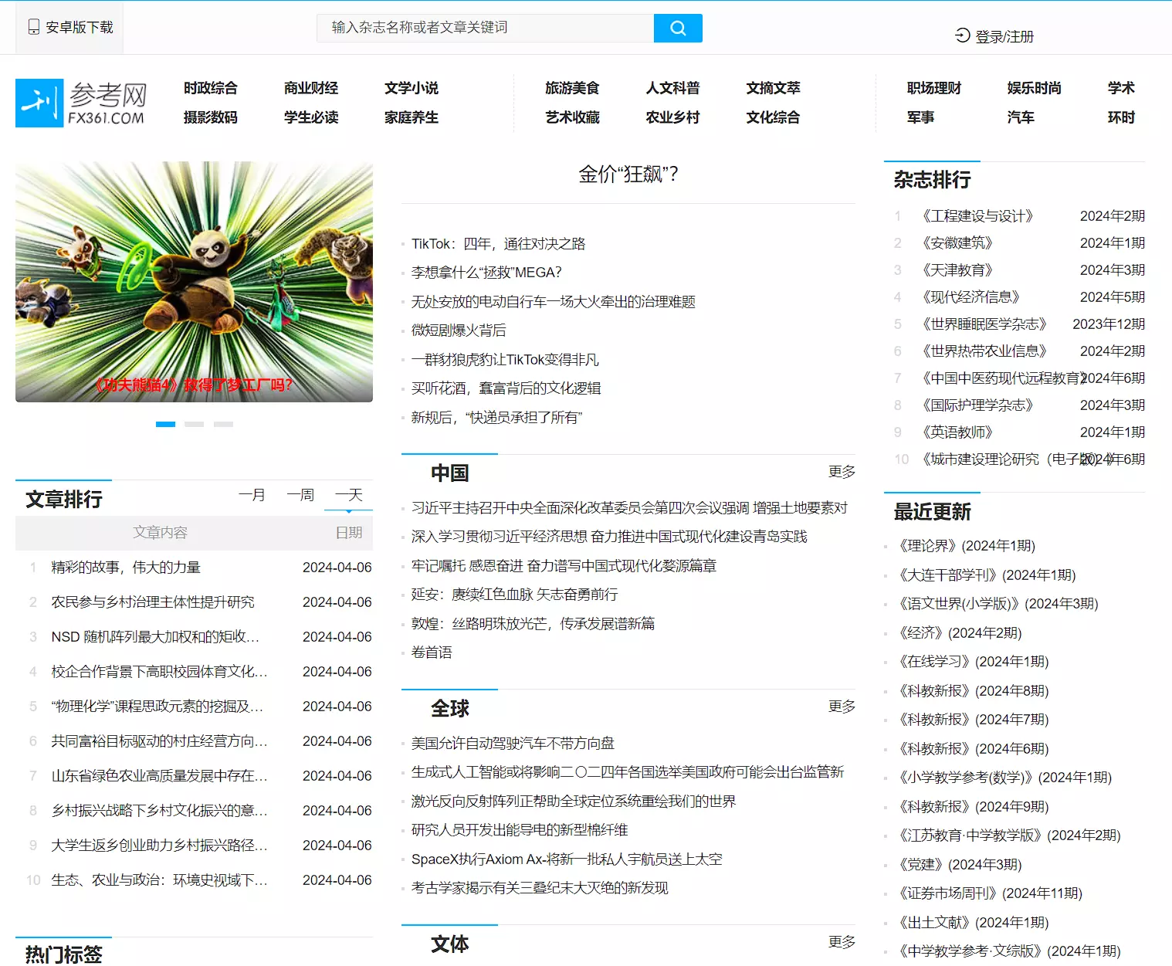Click the Kung Fu Panda banner image
Viewport: 1172px width, 966px height.
194,282
